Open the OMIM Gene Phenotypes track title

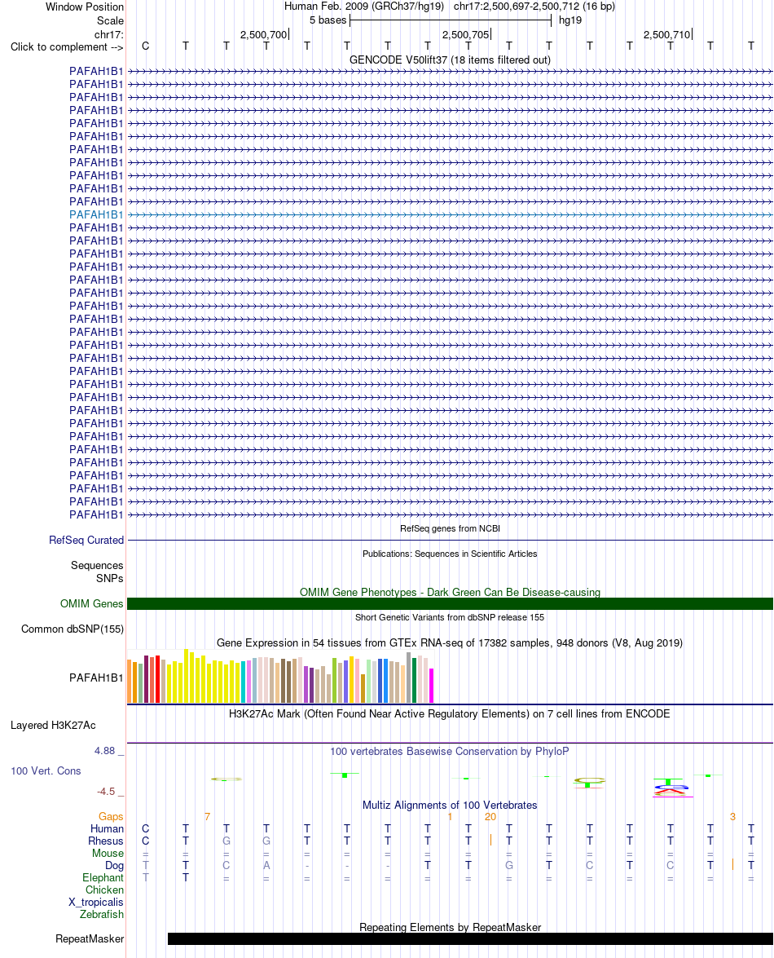(x=450, y=592)
